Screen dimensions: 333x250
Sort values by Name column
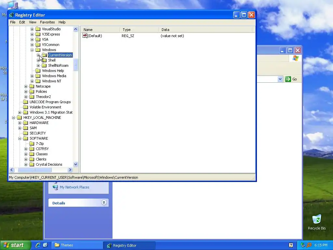click(x=100, y=30)
